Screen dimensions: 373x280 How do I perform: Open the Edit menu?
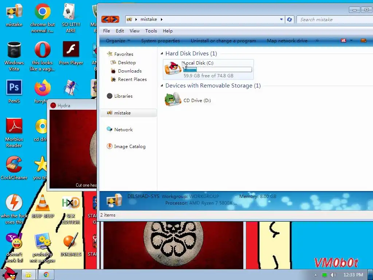point(119,31)
